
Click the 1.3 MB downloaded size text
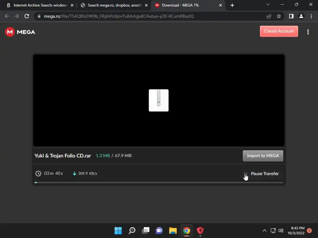[103, 156]
